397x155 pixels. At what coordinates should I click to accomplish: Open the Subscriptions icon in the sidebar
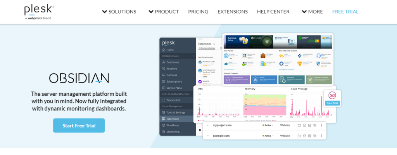(x=164, y=81)
